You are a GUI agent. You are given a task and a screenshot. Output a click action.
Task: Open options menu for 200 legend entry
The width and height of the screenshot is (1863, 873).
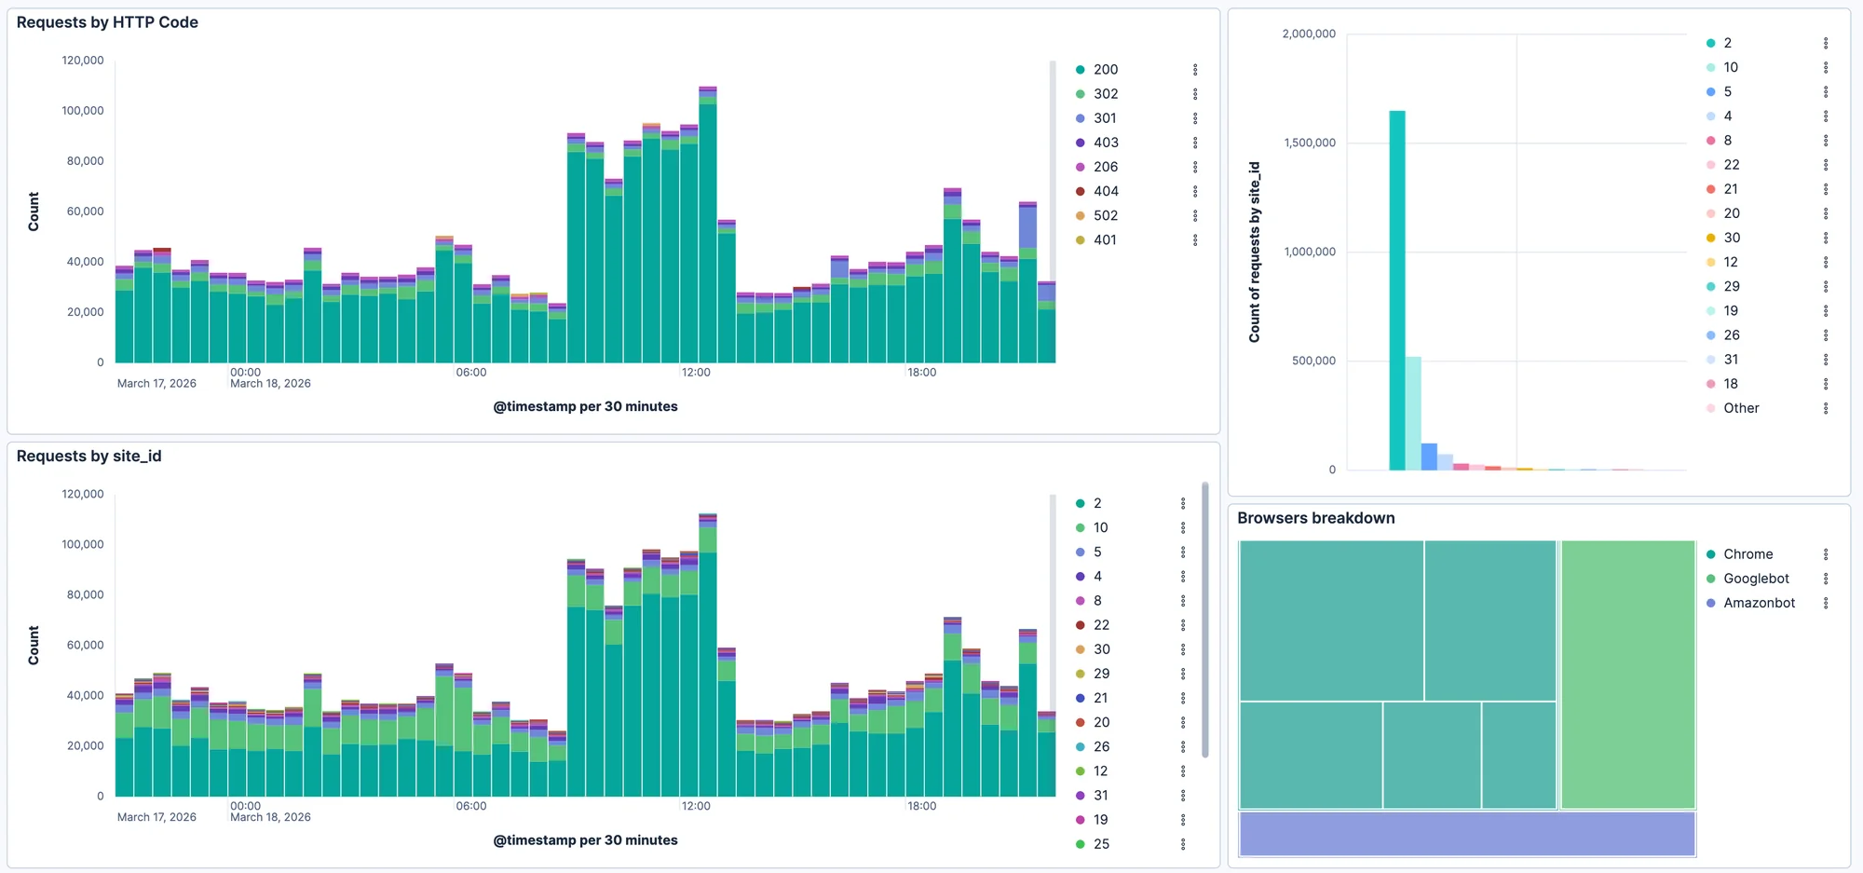[x=1195, y=70]
